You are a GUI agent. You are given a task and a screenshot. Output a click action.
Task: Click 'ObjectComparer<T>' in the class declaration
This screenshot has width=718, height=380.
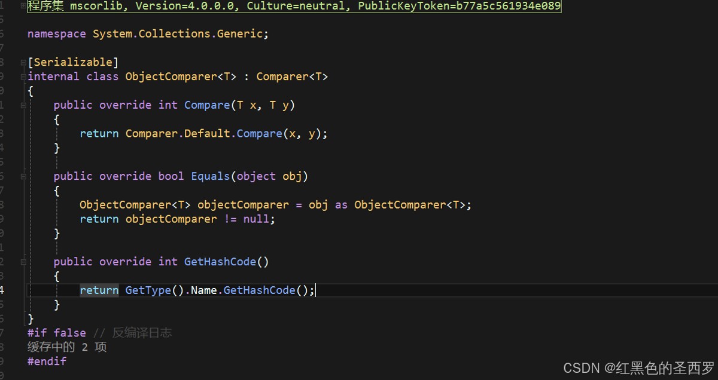pos(181,76)
